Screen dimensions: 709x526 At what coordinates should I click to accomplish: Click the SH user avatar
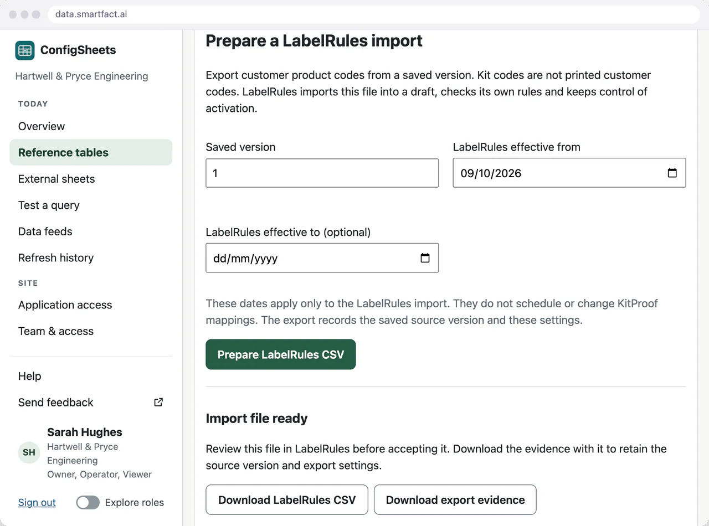click(x=29, y=452)
